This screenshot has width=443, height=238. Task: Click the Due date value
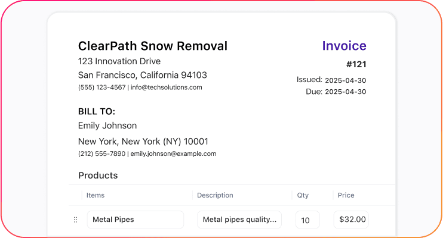[x=346, y=92]
